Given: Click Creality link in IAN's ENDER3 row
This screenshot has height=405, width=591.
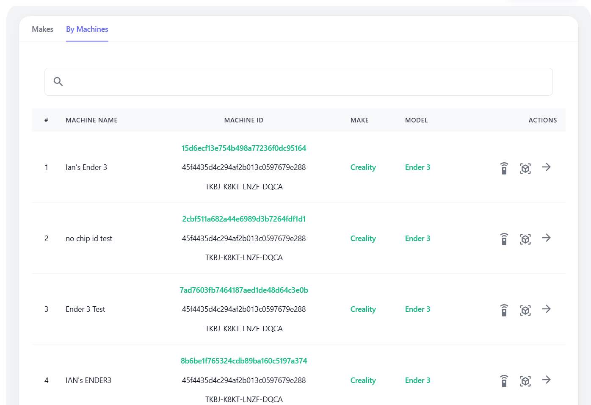Looking at the screenshot, I should pyautogui.click(x=363, y=380).
